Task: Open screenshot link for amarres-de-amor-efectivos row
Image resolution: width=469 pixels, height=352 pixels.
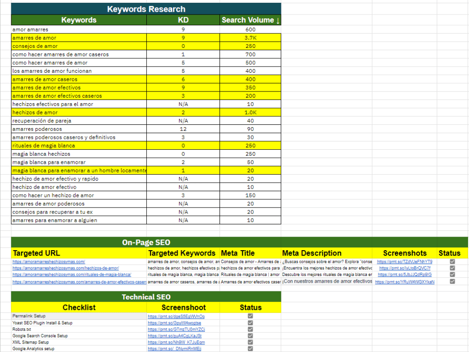Action: coord(405,282)
